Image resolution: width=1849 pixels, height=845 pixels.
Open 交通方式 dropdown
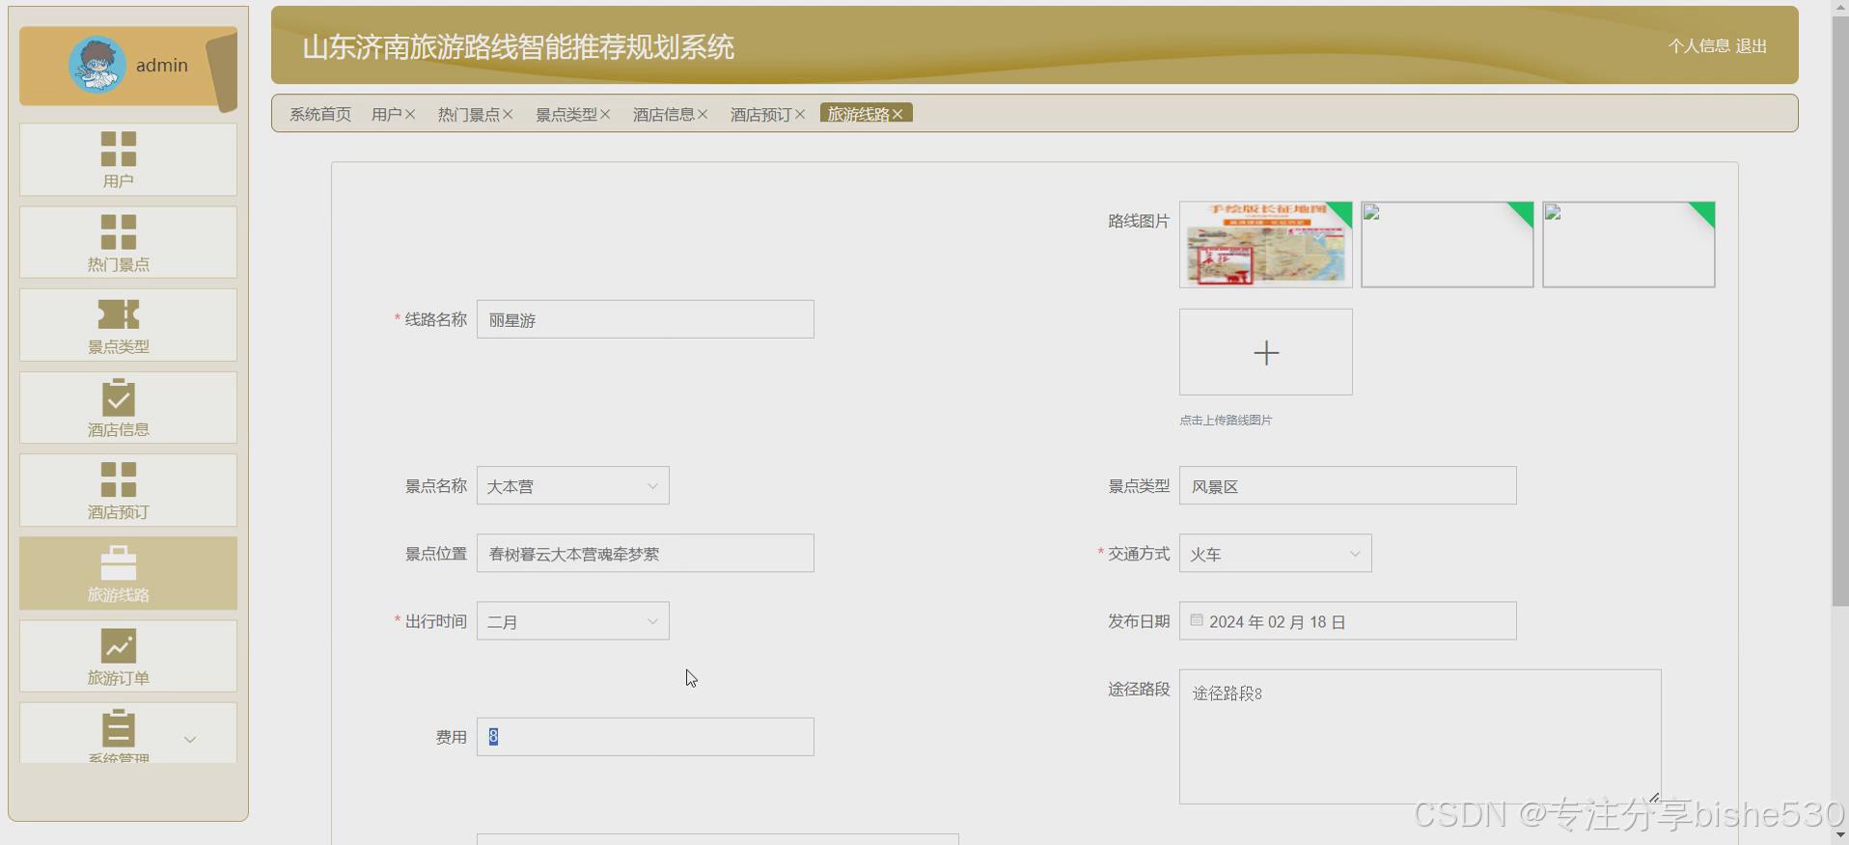coord(1276,554)
